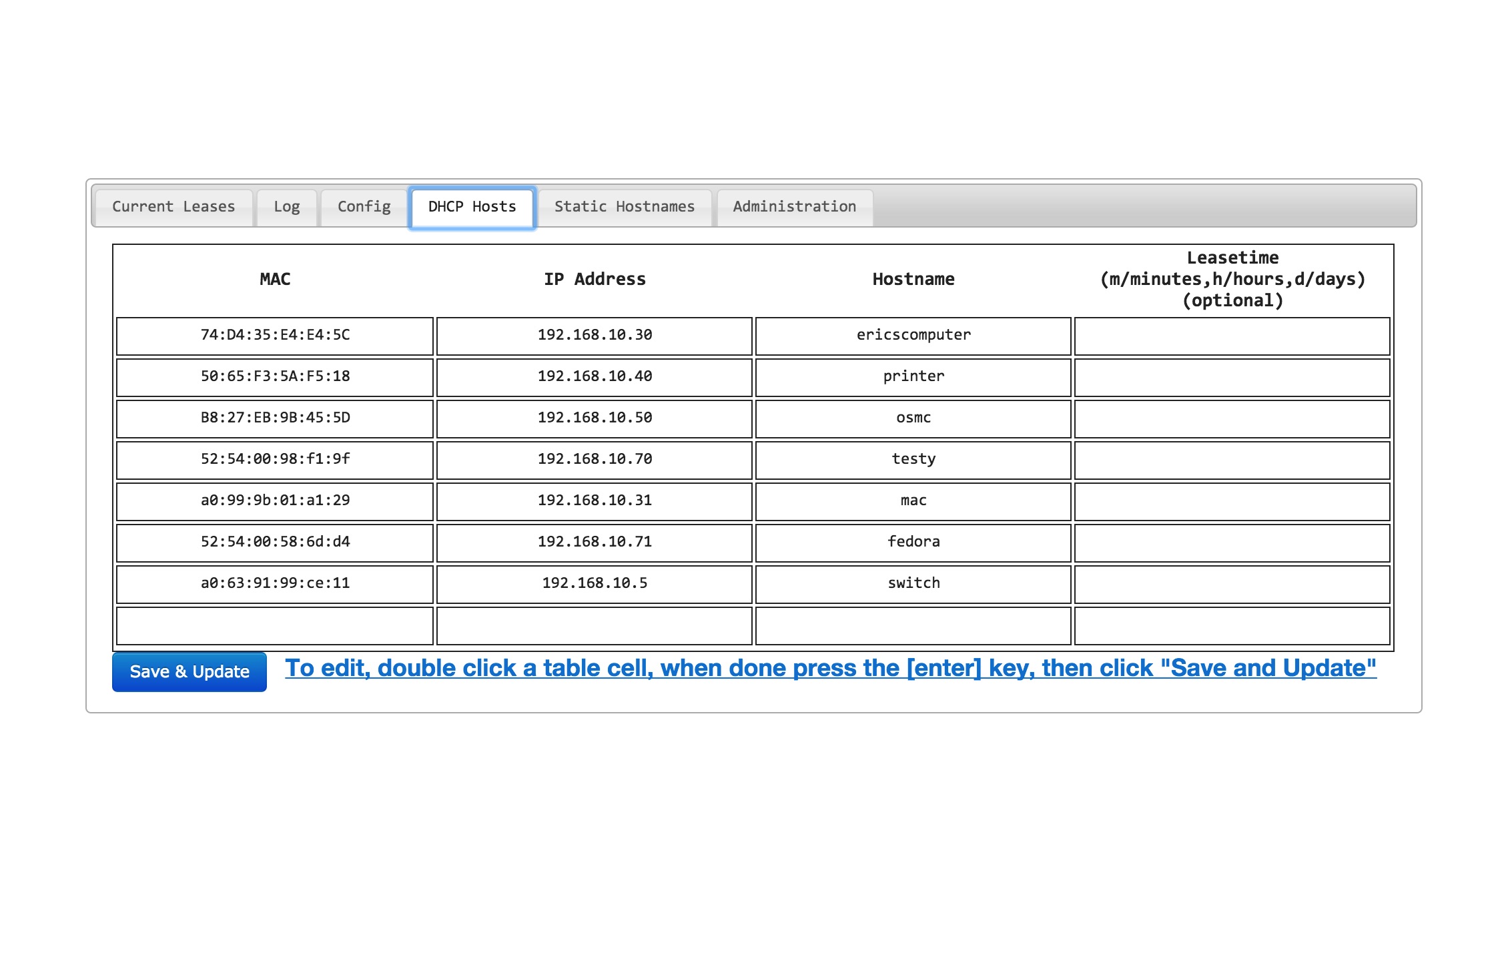The image size is (1508, 965).
Task: Switch to the Current Leases tab
Action: coord(173,207)
